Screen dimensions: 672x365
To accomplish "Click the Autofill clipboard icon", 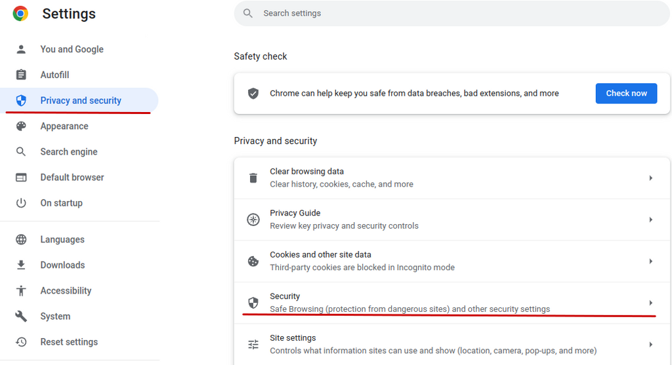I will point(21,75).
